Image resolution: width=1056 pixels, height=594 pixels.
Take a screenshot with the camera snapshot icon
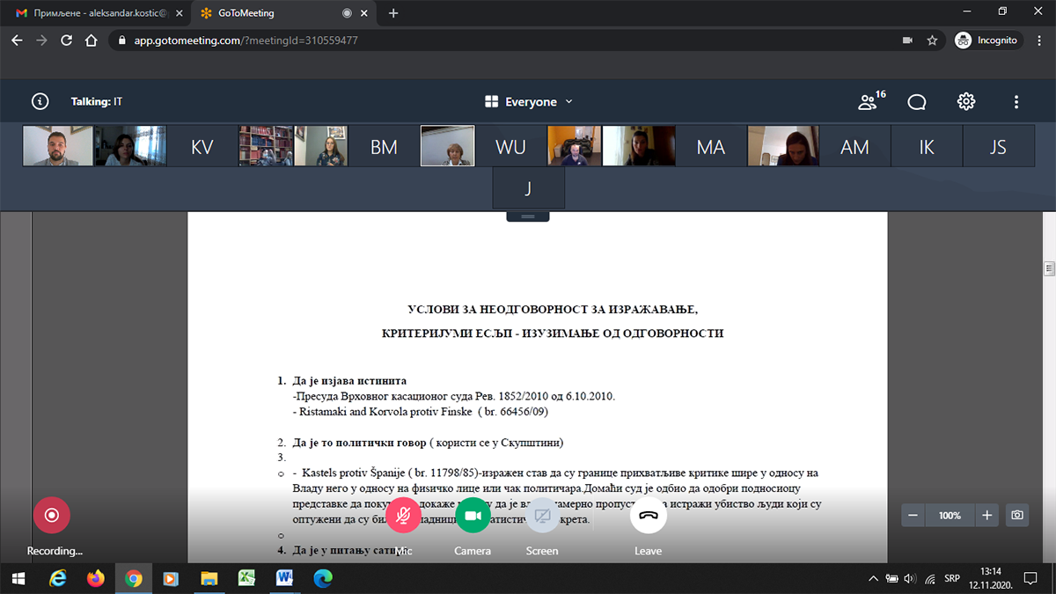tap(1017, 515)
